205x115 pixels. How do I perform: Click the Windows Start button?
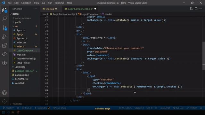point(3,112)
